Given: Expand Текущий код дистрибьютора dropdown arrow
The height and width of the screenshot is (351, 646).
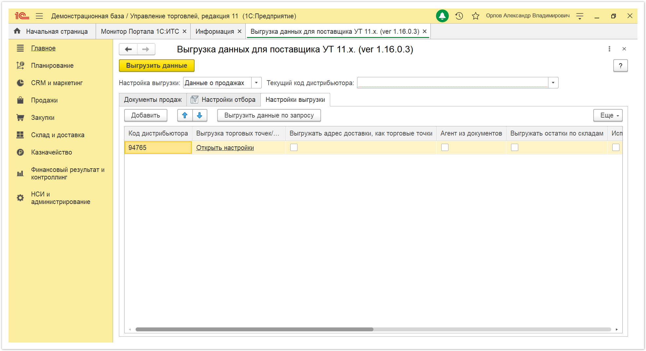Looking at the screenshot, I should [x=553, y=83].
